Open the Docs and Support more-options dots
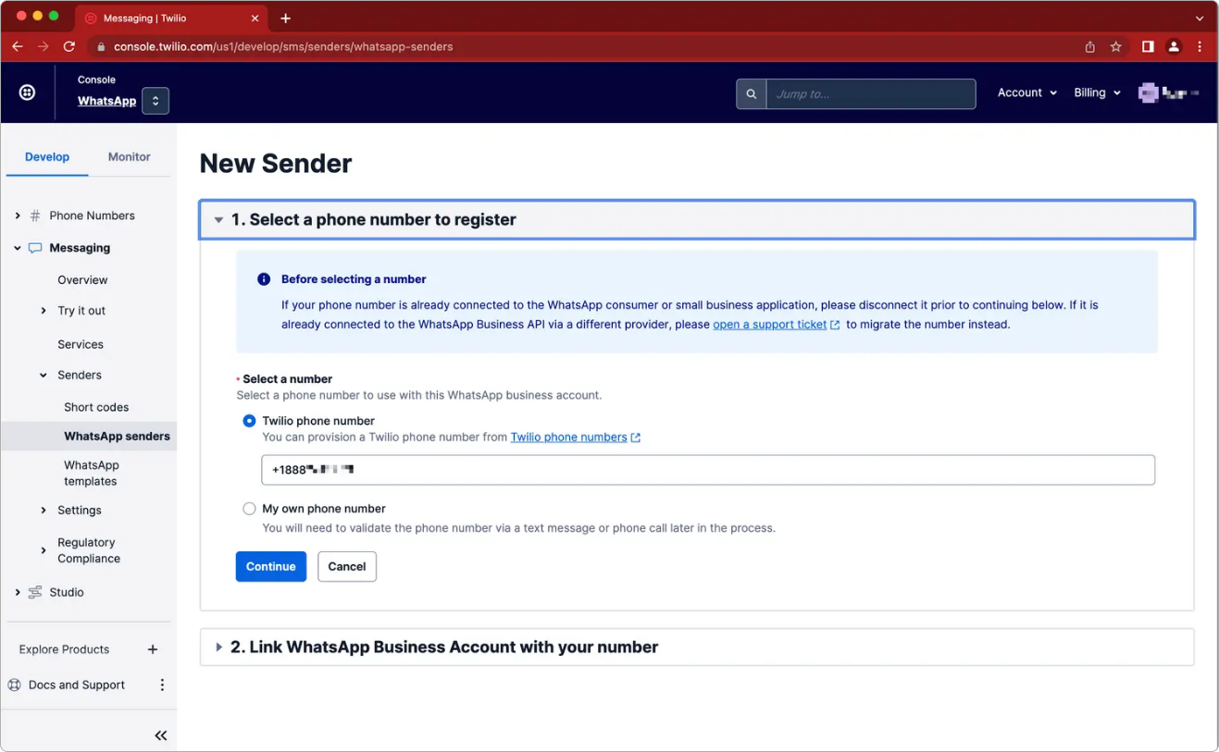This screenshot has height=752, width=1219. (x=162, y=685)
